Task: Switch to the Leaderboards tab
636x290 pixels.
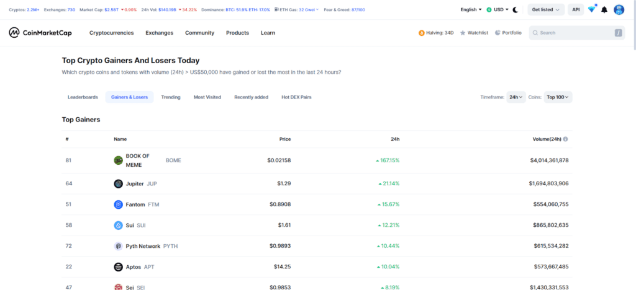Action: tap(83, 97)
